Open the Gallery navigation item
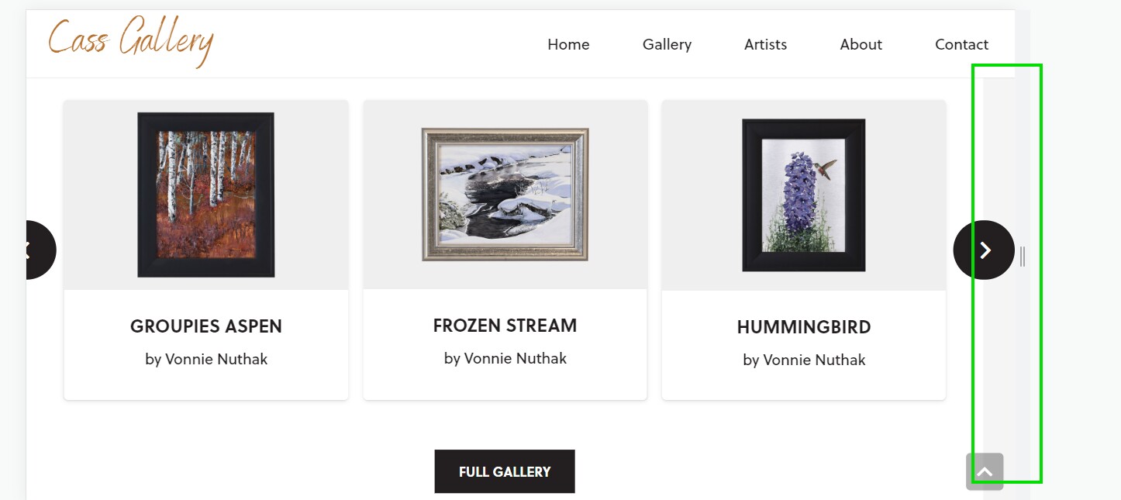Screen dimensions: 1121x500 (667, 44)
